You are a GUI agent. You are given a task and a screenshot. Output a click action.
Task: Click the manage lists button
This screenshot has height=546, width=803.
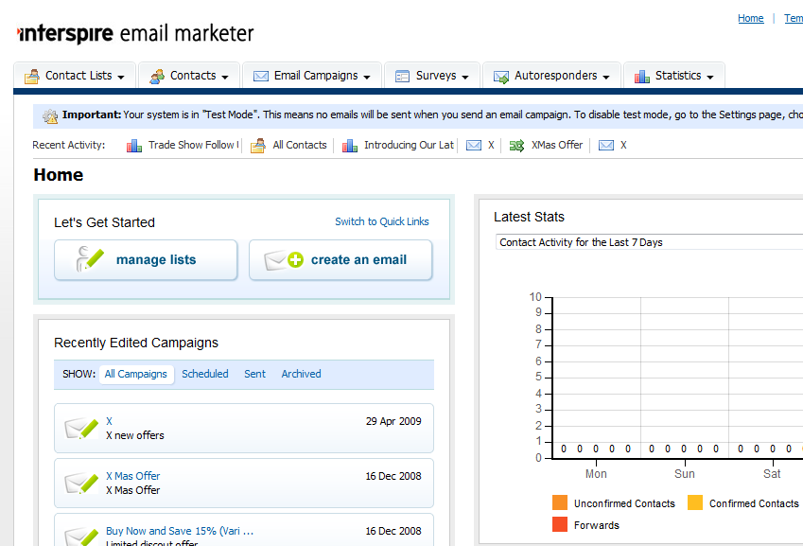tap(146, 259)
